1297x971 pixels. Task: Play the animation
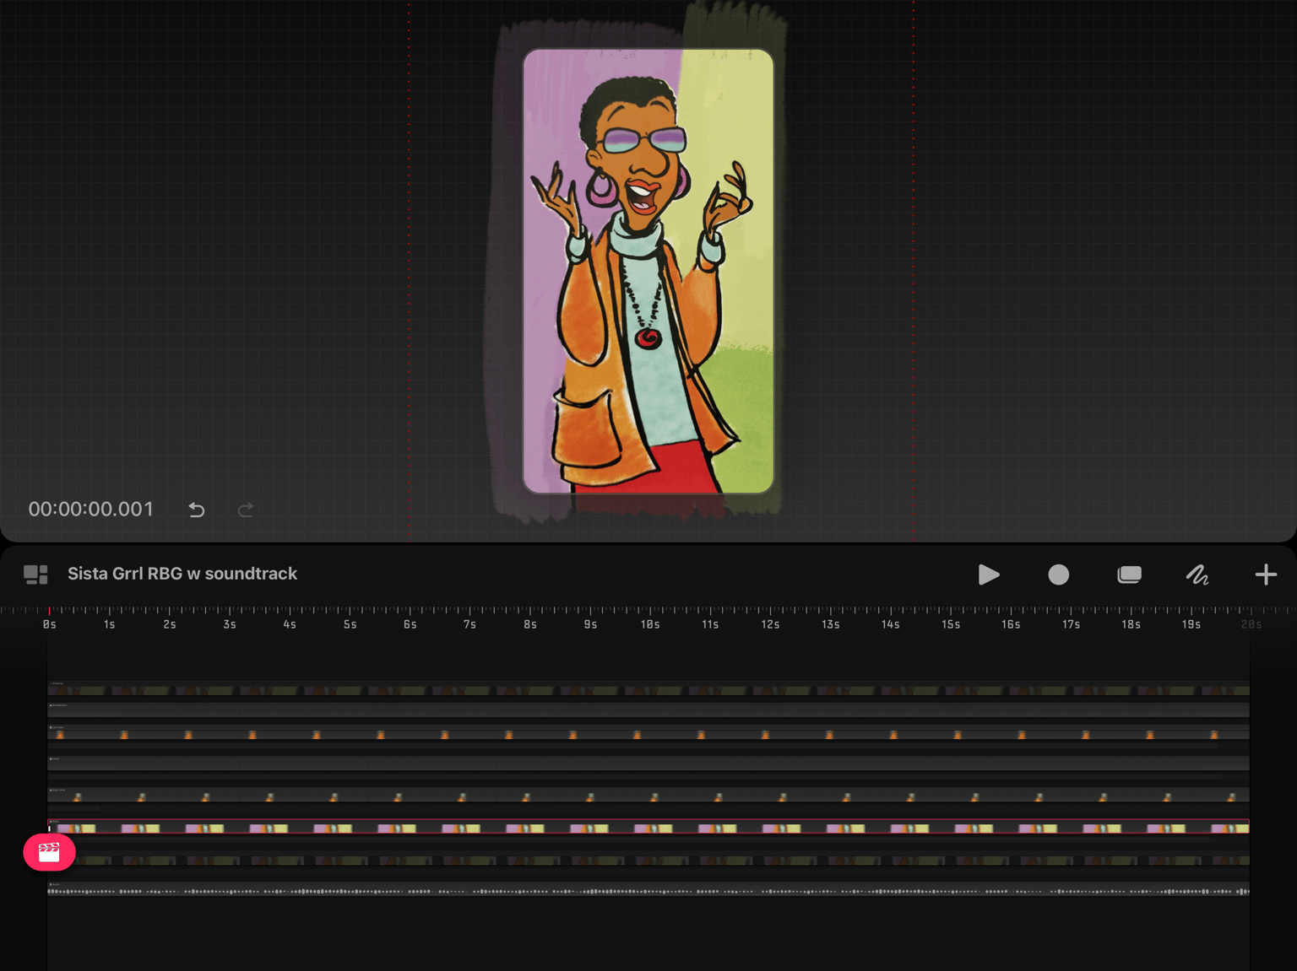pos(989,575)
